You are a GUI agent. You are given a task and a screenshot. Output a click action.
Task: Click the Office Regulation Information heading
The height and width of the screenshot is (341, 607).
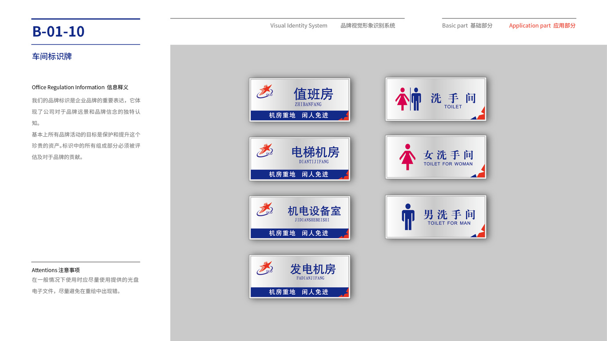point(80,87)
